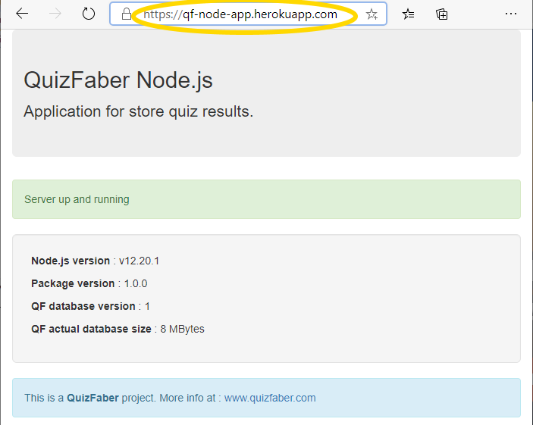This screenshot has height=425, width=533.
Task: Select the 'Server up and running' status message
Action: pyautogui.click(x=77, y=199)
